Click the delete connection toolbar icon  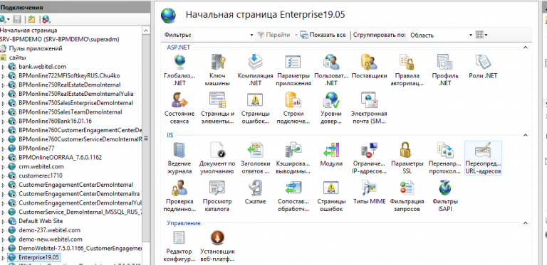[x=46, y=19]
